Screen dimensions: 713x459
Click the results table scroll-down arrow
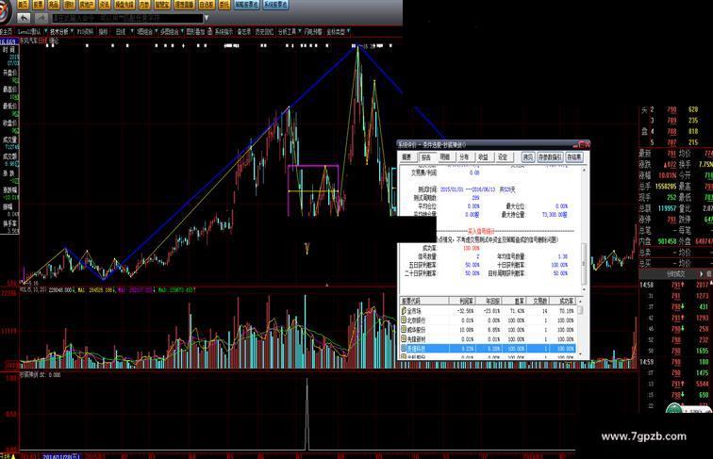580,355
